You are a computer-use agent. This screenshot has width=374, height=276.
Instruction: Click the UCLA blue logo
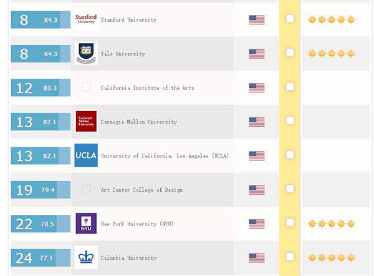click(86, 155)
